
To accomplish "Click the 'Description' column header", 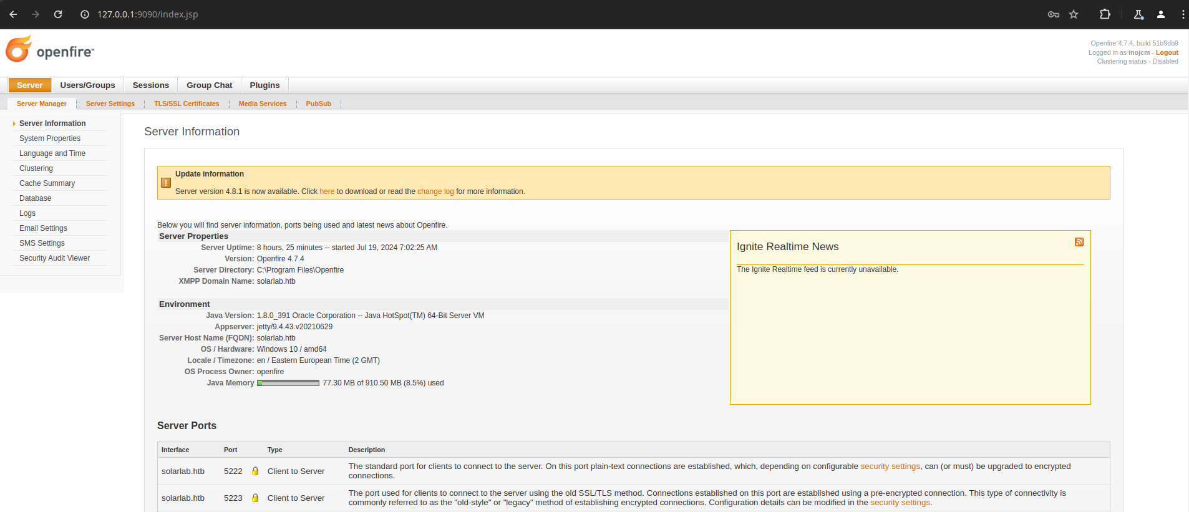I will (x=367, y=450).
